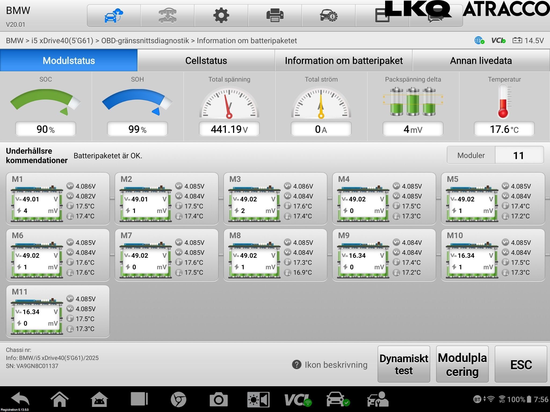Exit with the ESC button
550x412 pixels.
click(521, 364)
